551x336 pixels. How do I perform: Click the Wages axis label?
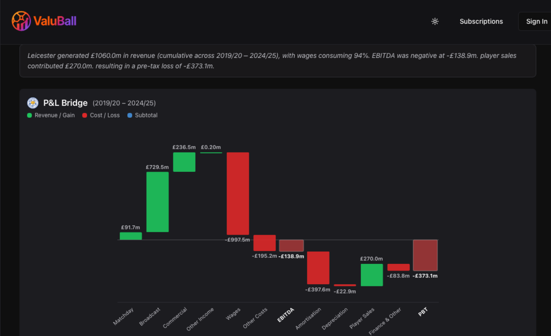tap(233, 314)
